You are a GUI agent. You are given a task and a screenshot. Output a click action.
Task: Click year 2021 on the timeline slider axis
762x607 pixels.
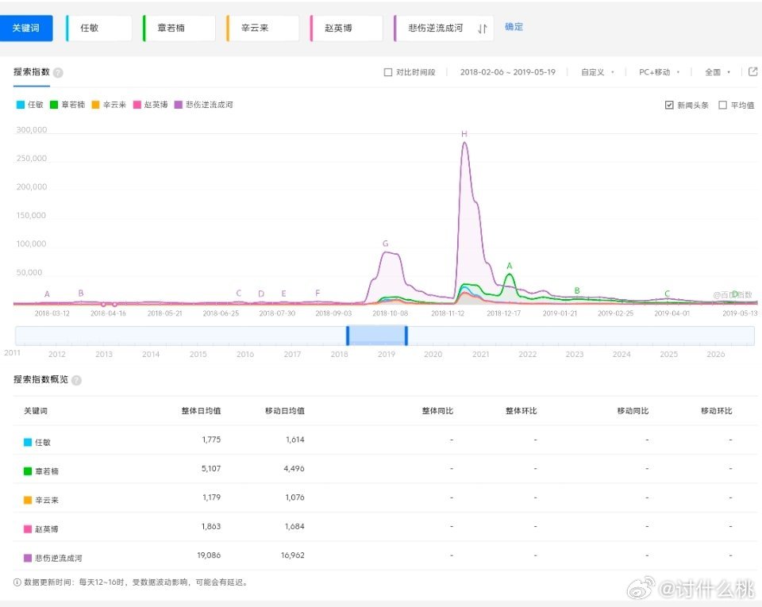481,355
